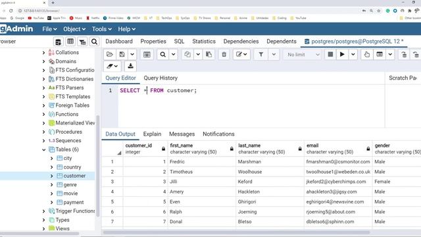This screenshot has width=421, height=237.
Task: Open the Edit pencil dropdown button
Action: 241,55
